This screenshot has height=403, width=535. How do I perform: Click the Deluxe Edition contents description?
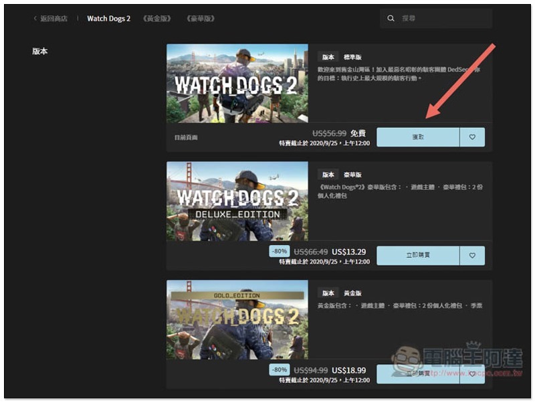coord(400,191)
